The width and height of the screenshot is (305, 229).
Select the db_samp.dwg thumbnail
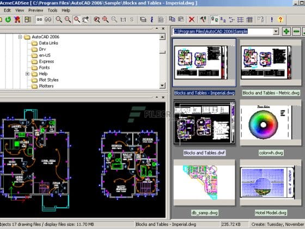pyautogui.click(x=204, y=183)
